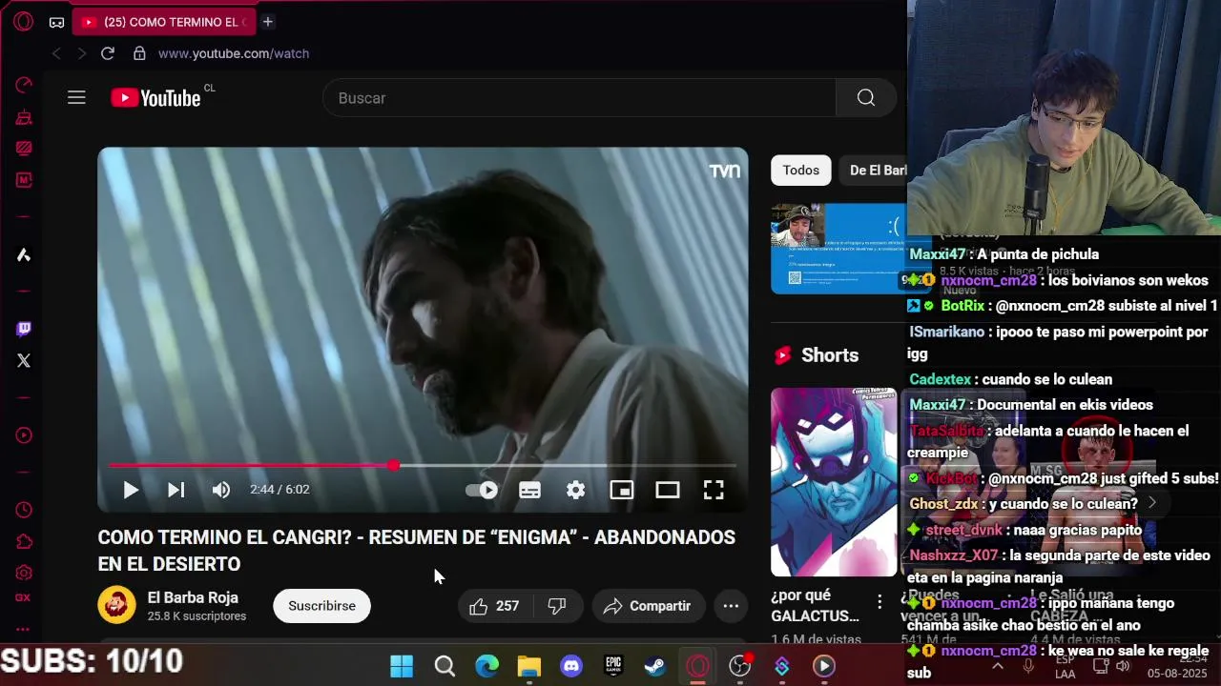Seek on the red video progress bar
The height and width of the screenshot is (686, 1221).
coord(423,465)
